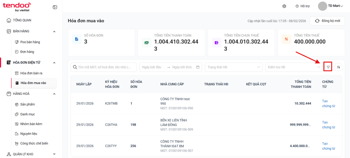Screen dimensions: 350x158
Task: Click the Hóa đơn bán ra icon
Action: tap(16, 73)
